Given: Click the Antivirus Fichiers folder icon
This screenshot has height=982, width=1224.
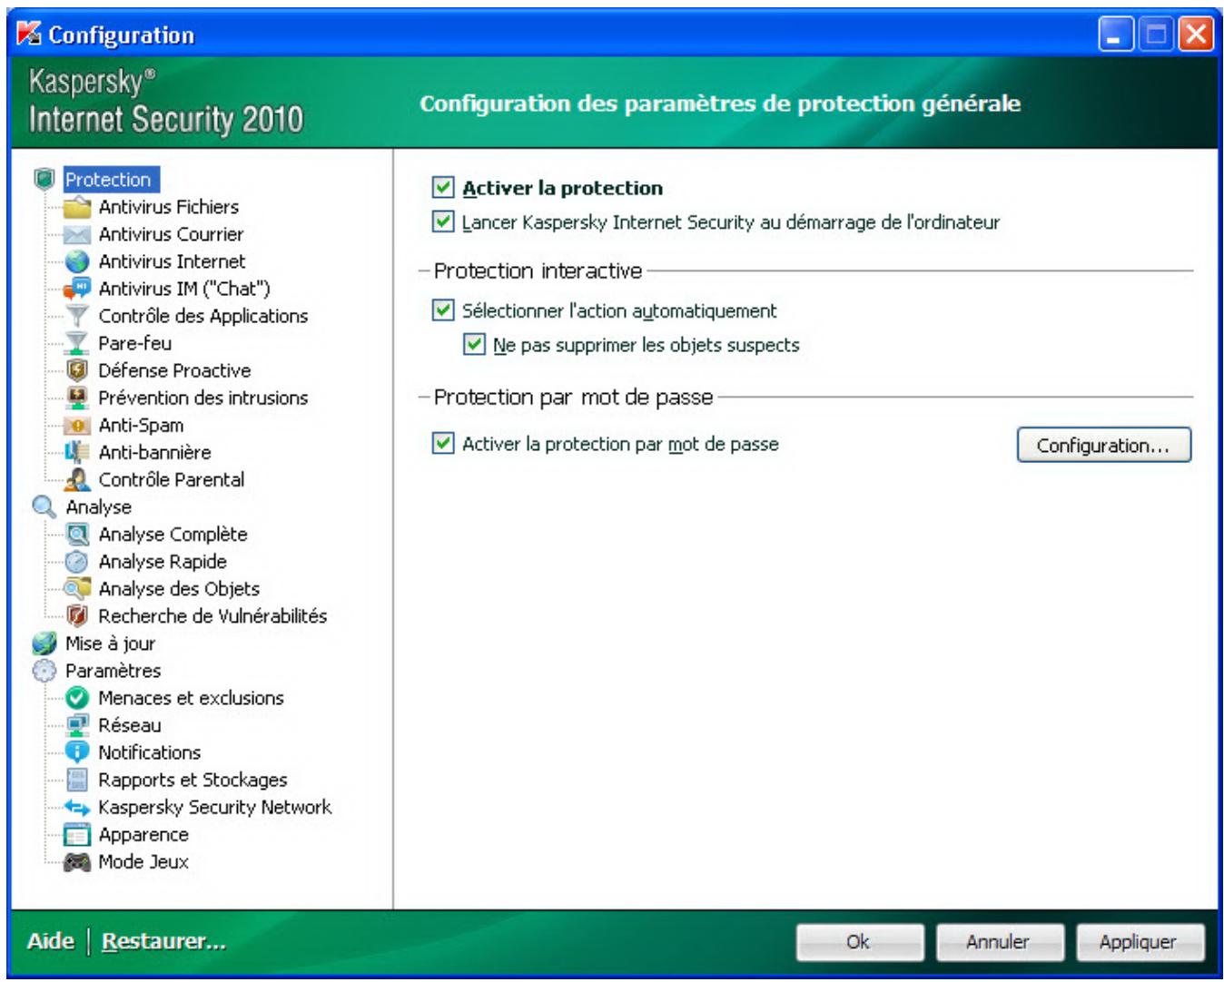Looking at the screenshot, I should coord(77,207).
